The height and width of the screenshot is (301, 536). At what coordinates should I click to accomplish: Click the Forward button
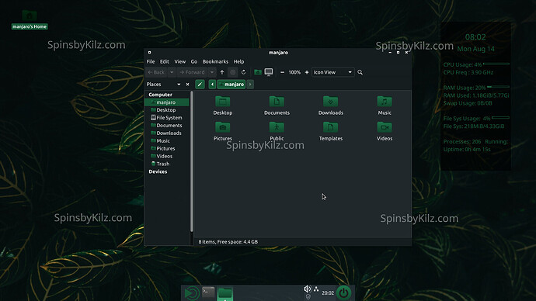pyautogui.click(x=193, y=72)
